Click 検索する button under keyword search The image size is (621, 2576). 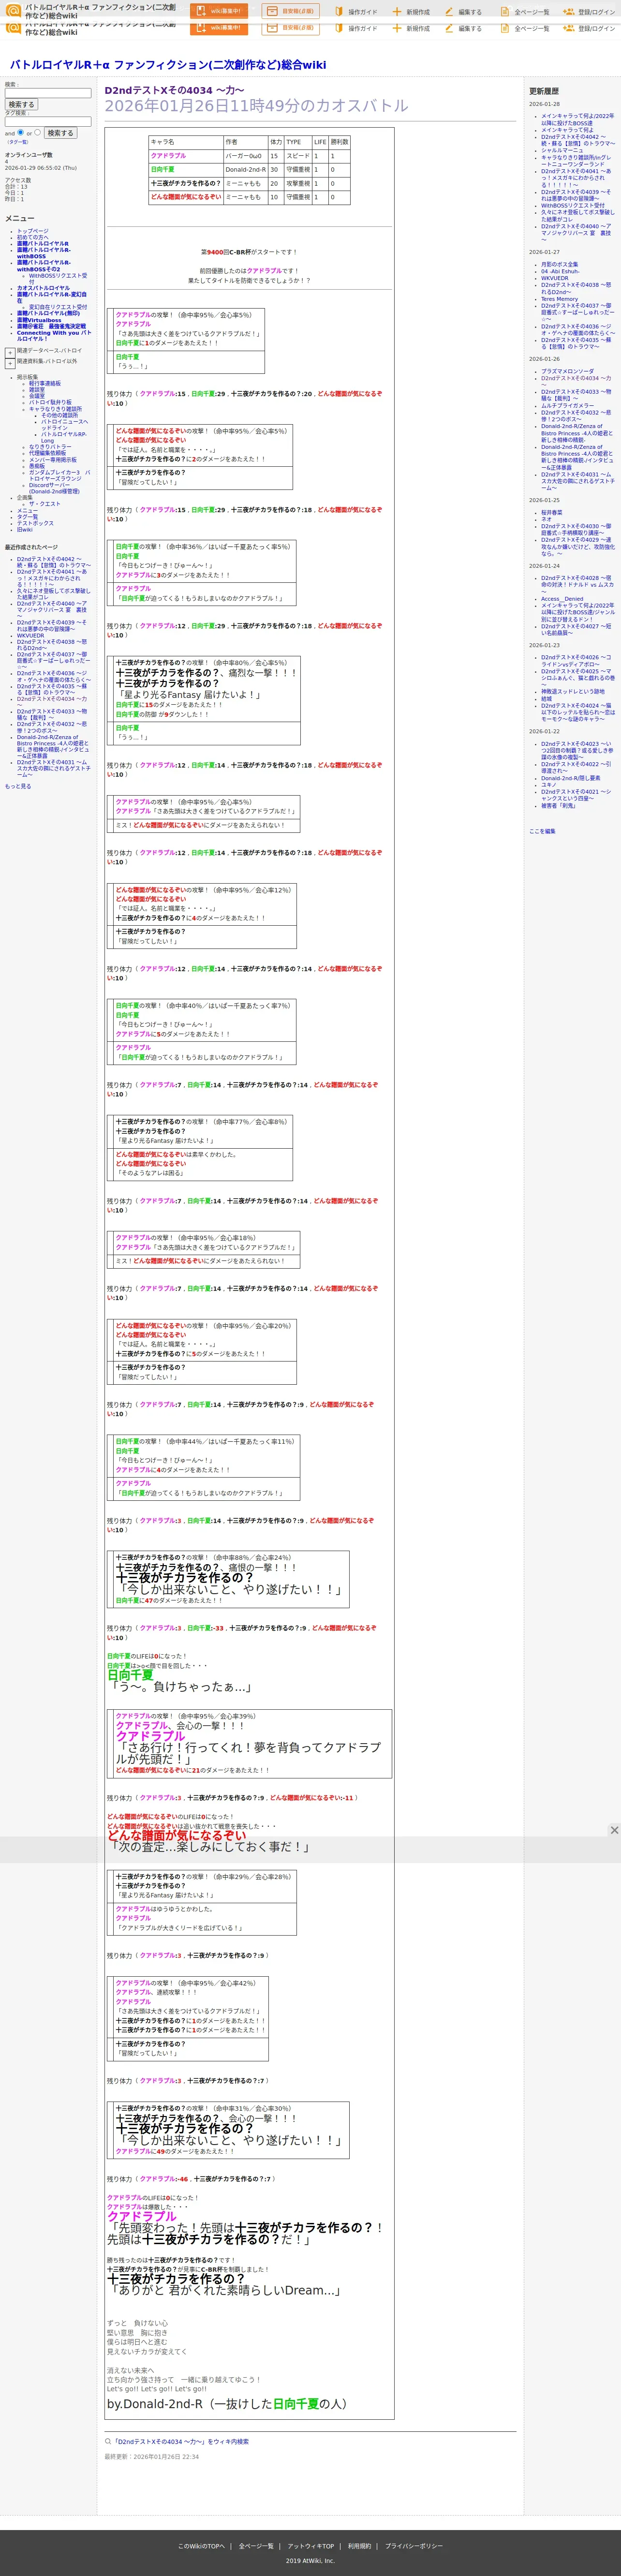[x=21, y=104]
